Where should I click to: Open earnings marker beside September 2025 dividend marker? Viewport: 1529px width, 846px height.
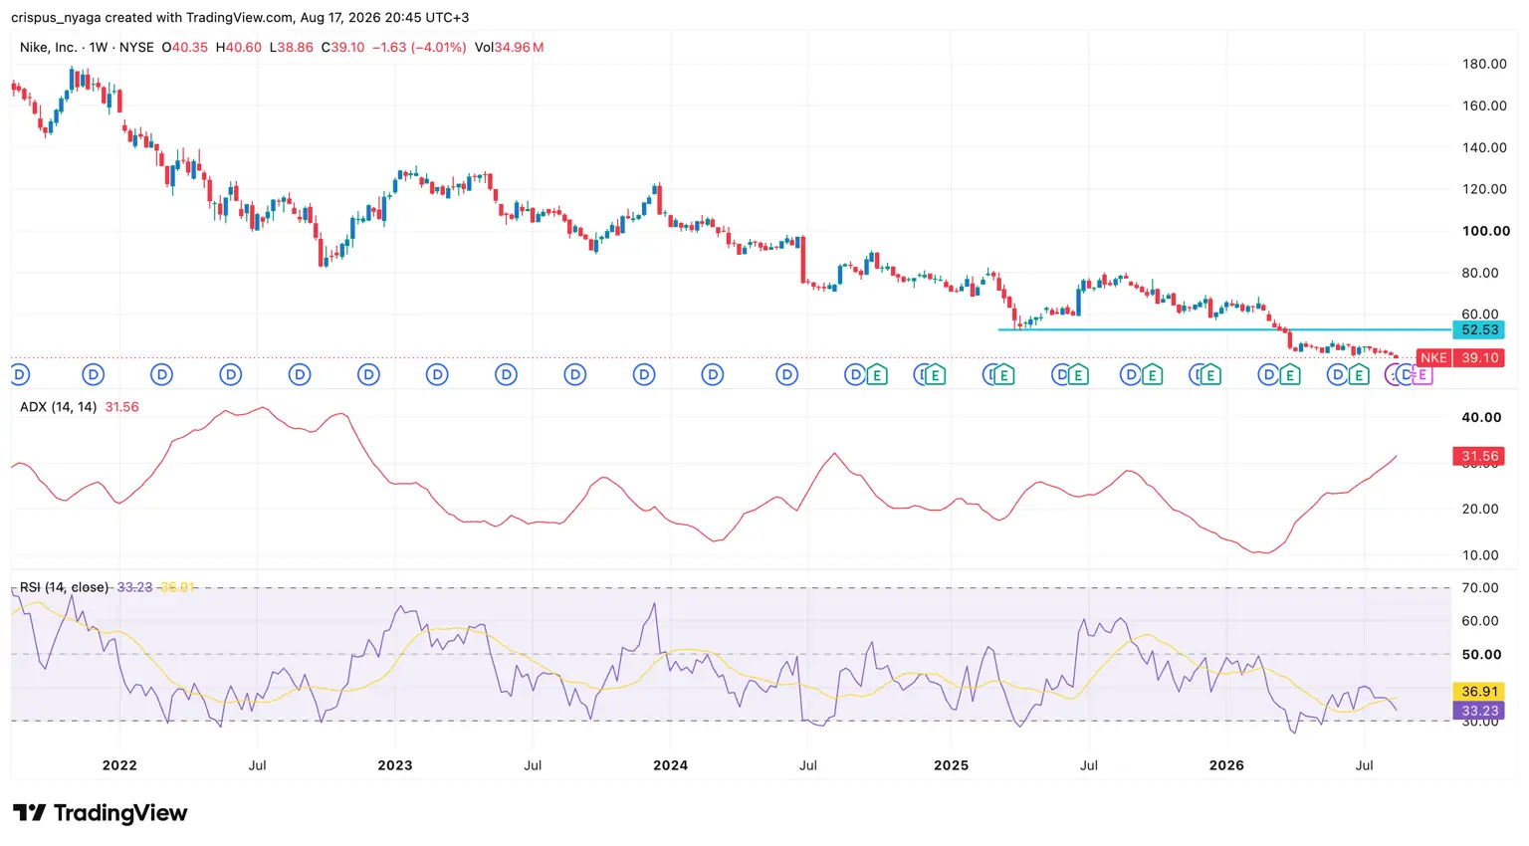coord(1152,375)
